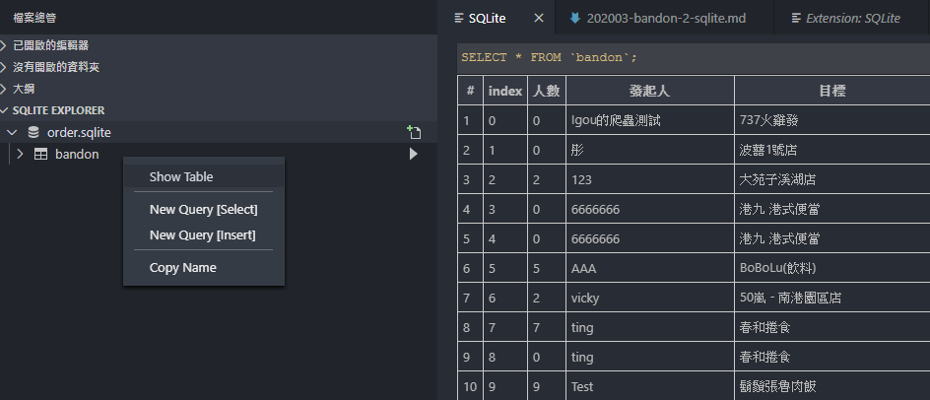Select New Query [Select] menu entry
This screenshot has width=930, height=400.
pyautogui.click(x=203, y=210)
